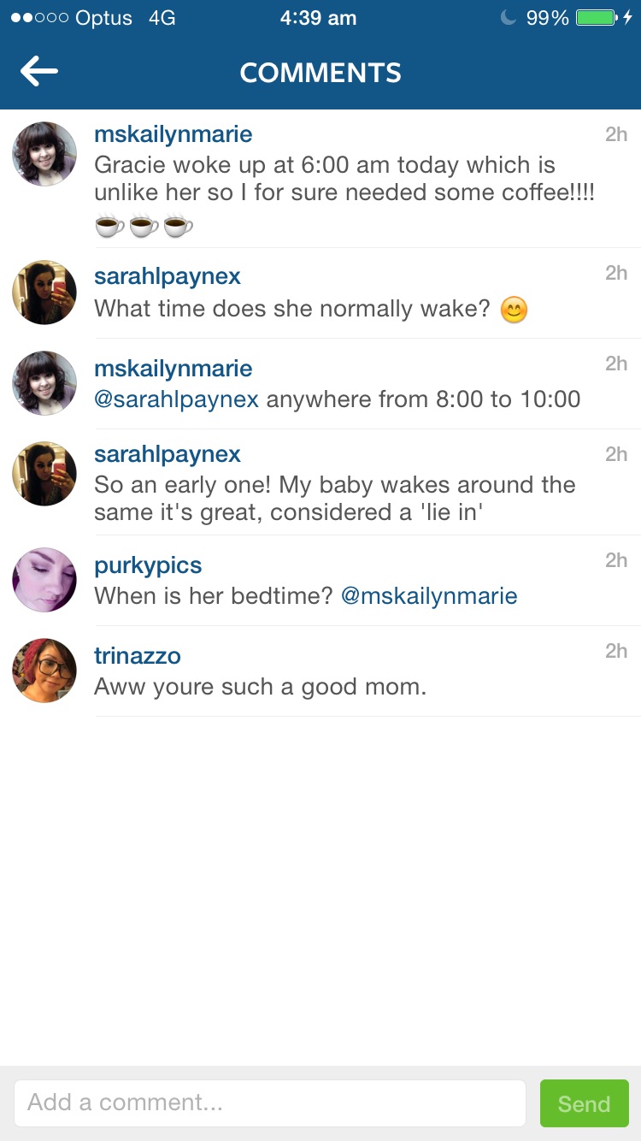This screenshot has height=1141, width=641.
Task: Tap the signal strength dots
Action: 39,18
